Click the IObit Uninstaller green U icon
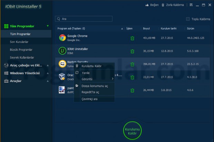The image size is (214, 142). 62,51
